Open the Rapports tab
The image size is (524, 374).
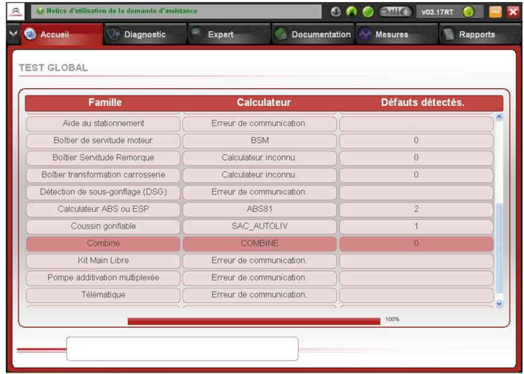[x=481, y=34]
